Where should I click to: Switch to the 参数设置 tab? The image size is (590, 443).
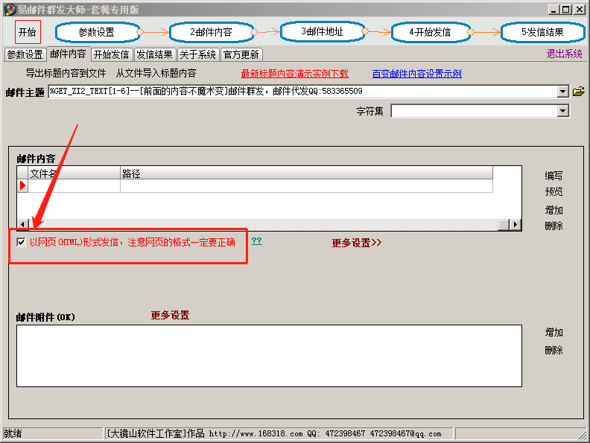point(25,54)
